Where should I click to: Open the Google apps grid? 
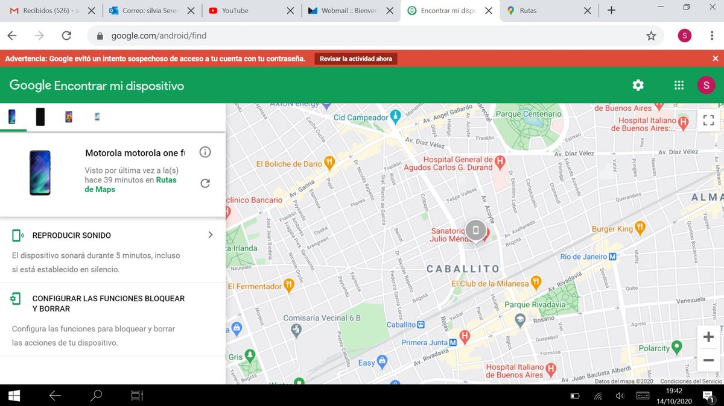pyautogui.click(x=679, y=86)
